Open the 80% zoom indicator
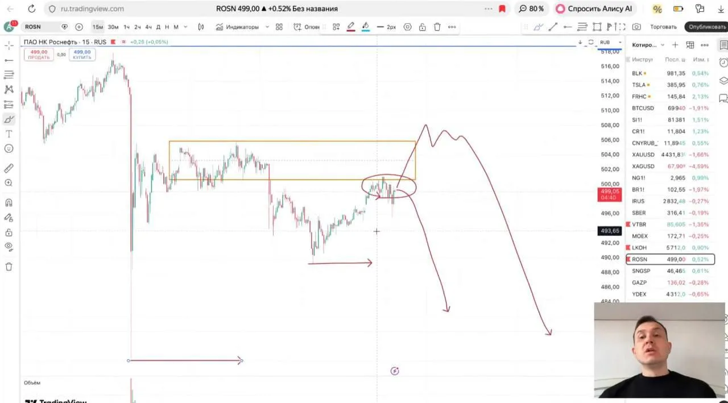728x403 pixels. [531, 9]
